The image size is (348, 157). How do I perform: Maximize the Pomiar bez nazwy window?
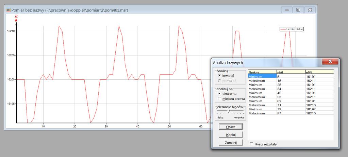[x=298, y=10]
